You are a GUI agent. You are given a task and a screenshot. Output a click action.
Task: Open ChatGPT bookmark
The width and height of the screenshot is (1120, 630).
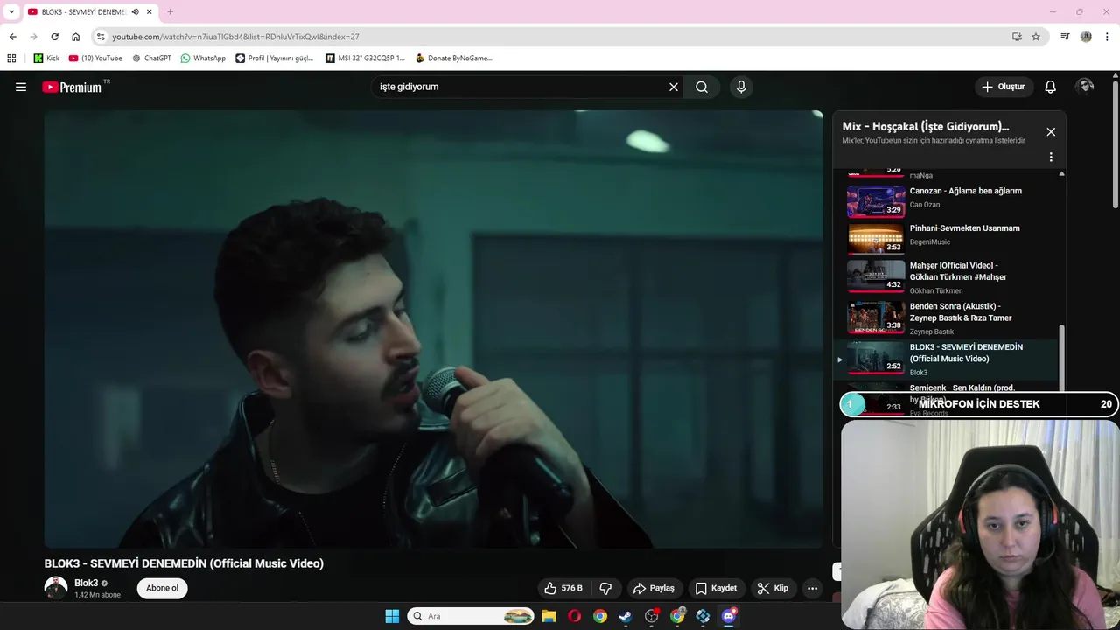[151, 59]
